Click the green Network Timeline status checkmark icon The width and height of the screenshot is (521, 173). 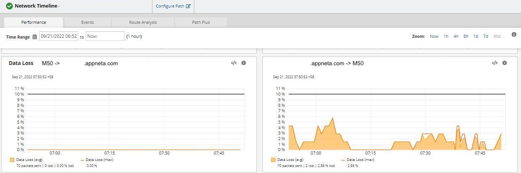pos(9,6)
